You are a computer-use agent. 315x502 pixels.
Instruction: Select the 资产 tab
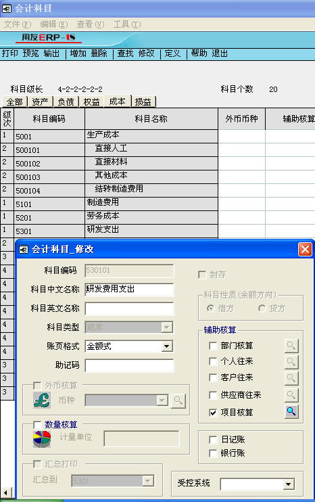tap(41, 101)
